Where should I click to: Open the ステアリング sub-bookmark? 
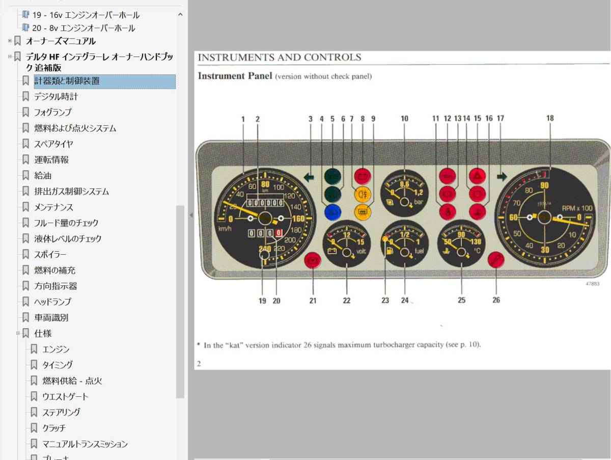click(61, 412)
